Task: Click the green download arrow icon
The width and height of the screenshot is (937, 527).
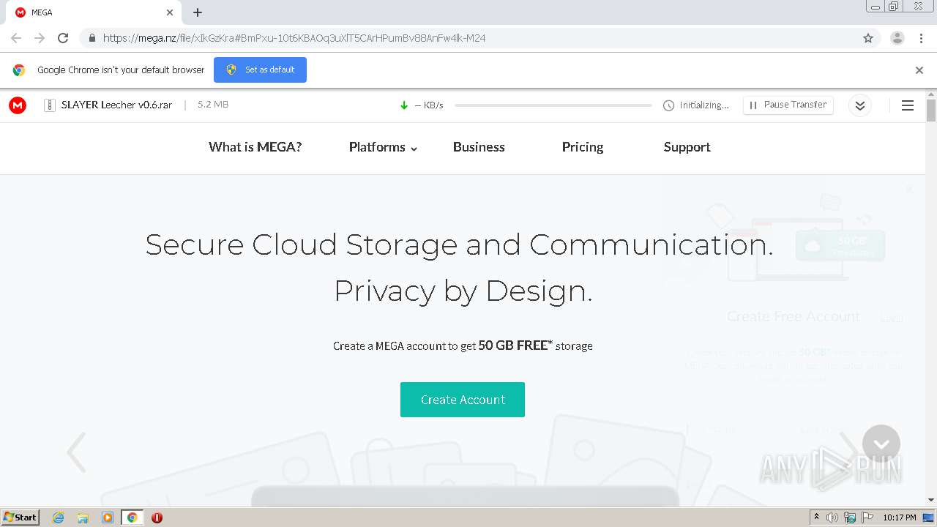Action: (404, 105)
